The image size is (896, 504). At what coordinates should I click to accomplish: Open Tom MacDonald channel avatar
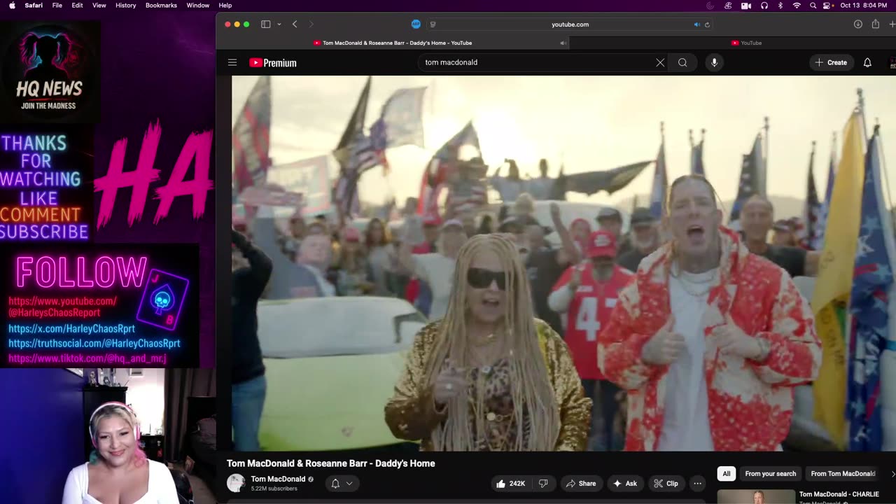pos(236,483)
